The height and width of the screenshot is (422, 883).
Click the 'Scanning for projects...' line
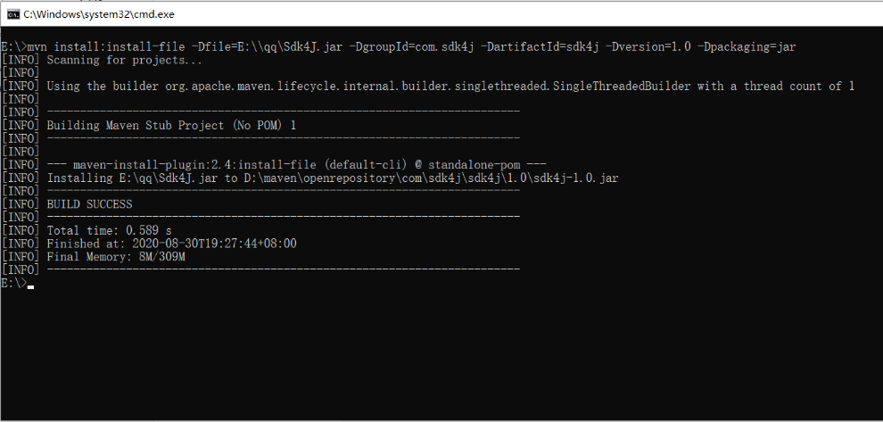(x=125, y=60)
